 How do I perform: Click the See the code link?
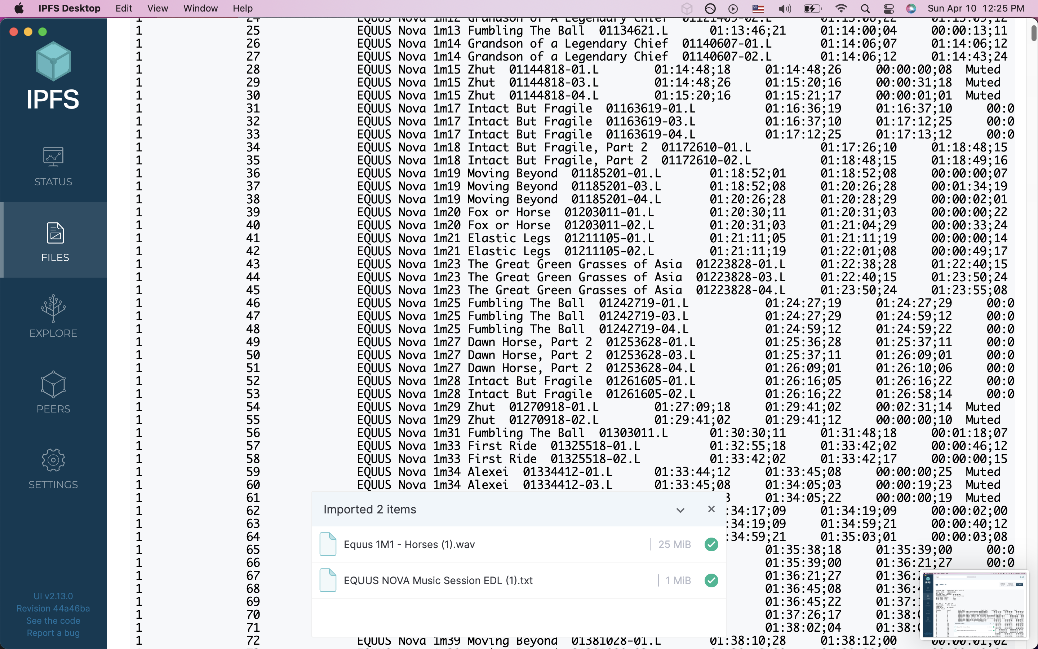point(53,621)
